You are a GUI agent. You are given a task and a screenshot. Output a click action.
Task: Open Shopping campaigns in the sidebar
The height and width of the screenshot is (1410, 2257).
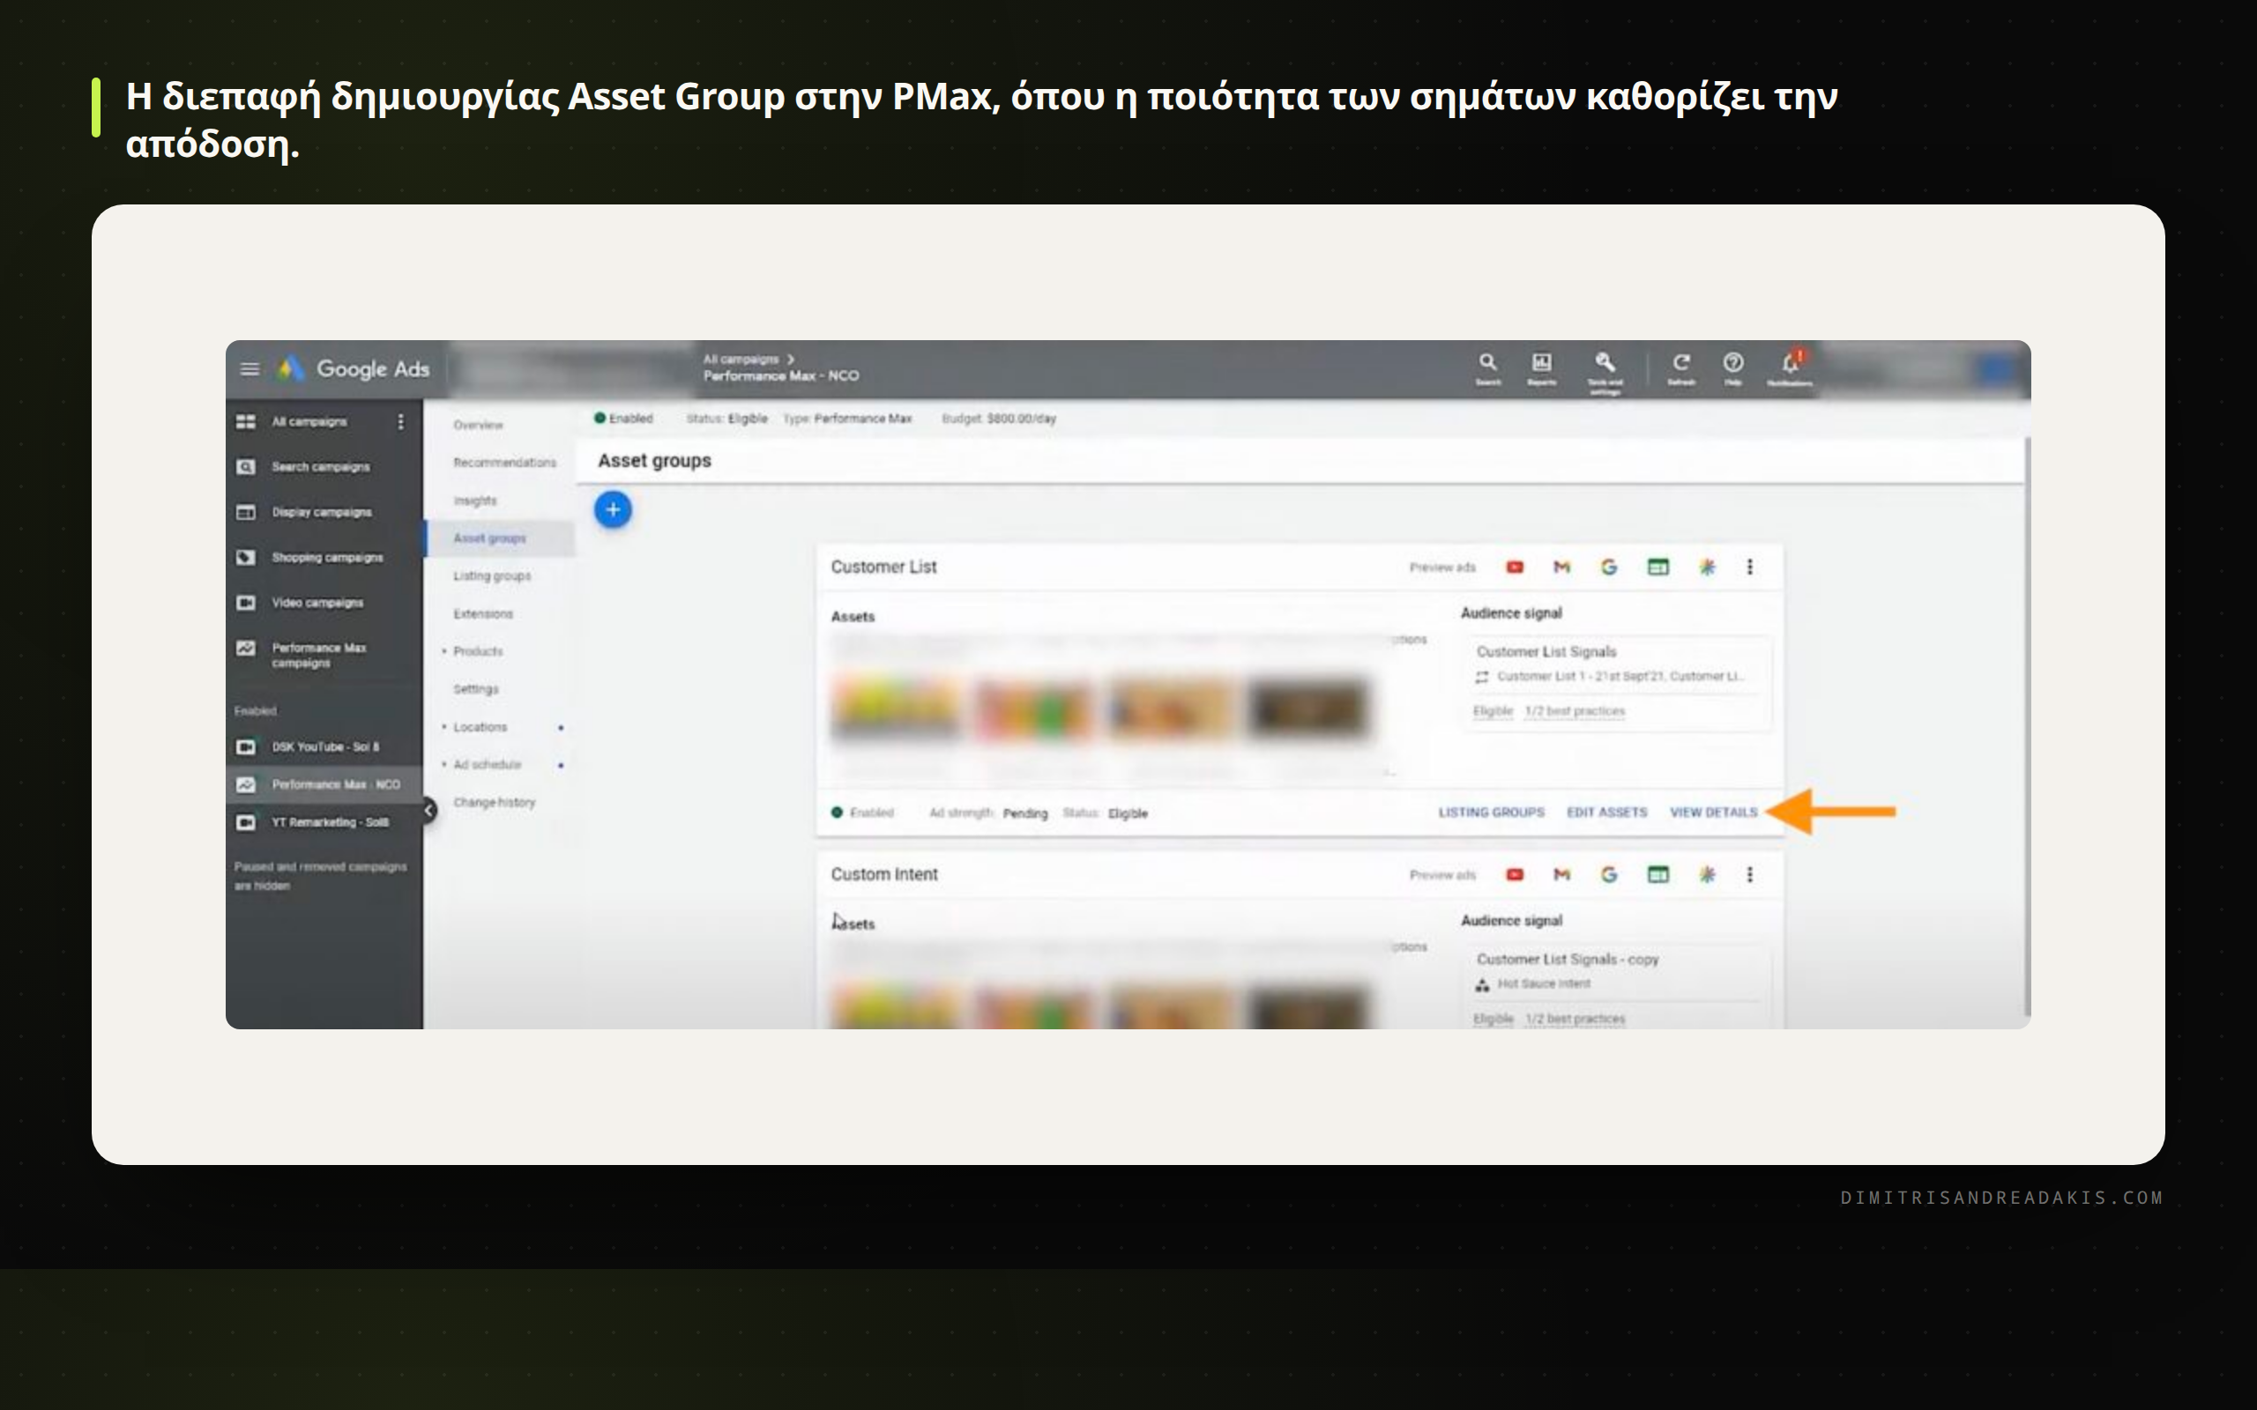pyautogui.click(x=324, y=558)
